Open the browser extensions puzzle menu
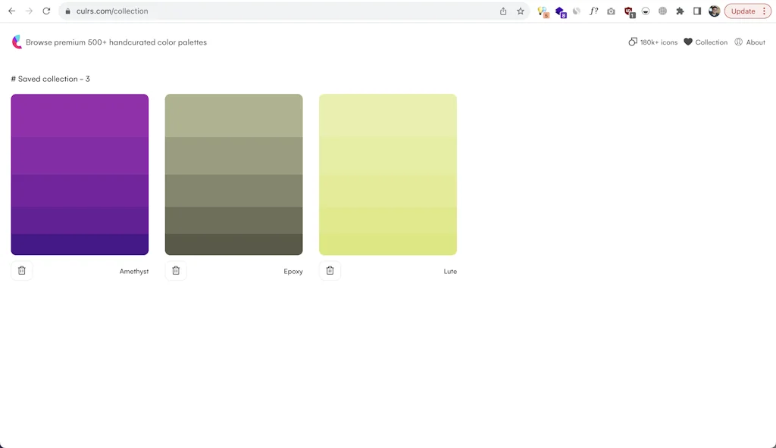 coord(680,11)
